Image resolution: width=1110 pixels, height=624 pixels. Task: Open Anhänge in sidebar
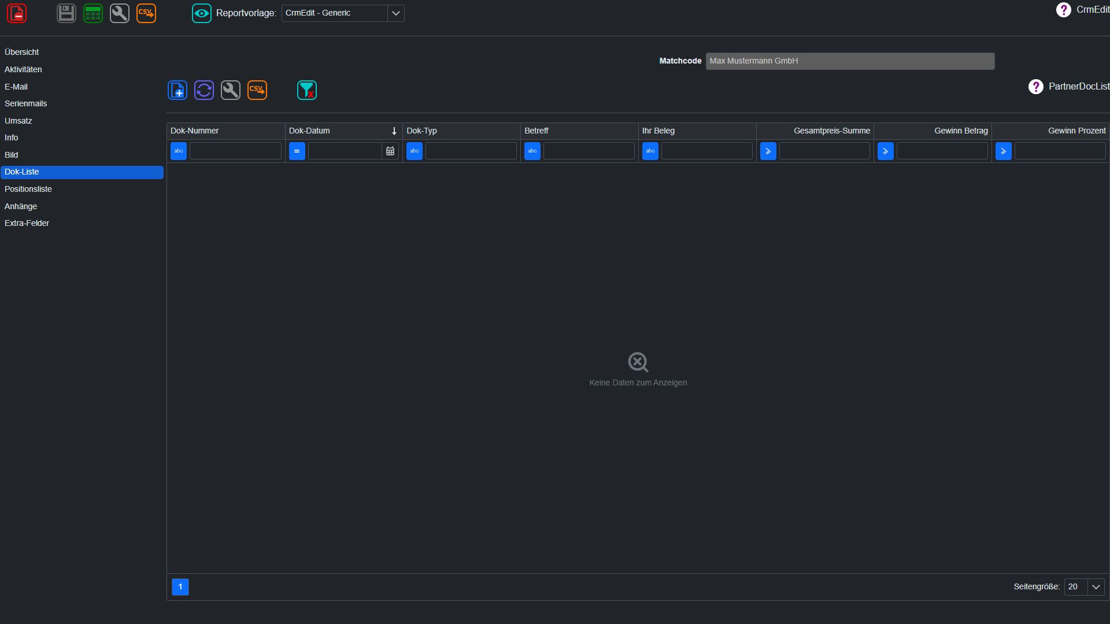82,206
